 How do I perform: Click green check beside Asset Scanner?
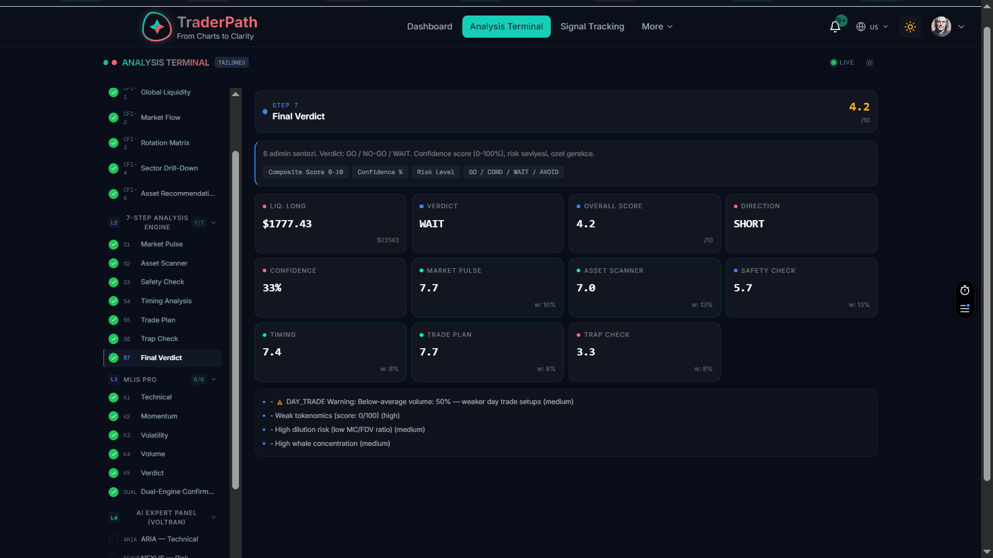(114, 263)
